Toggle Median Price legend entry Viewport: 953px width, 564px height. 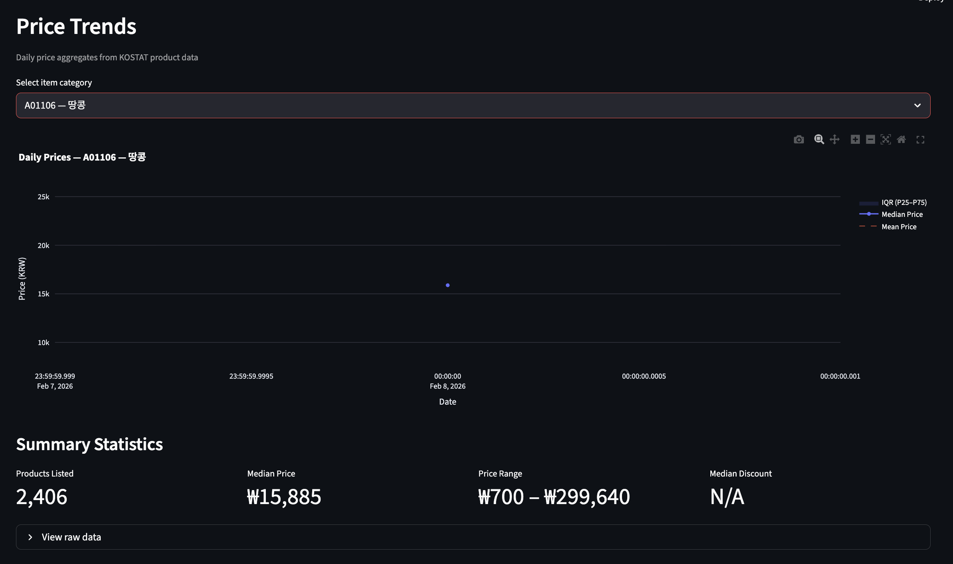pos(891,214)
